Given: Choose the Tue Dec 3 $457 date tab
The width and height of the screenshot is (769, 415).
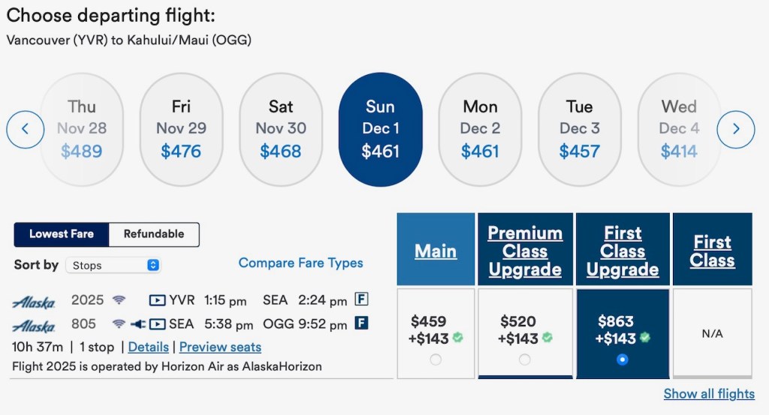Looking at the screenshot, I should [579, 129].
